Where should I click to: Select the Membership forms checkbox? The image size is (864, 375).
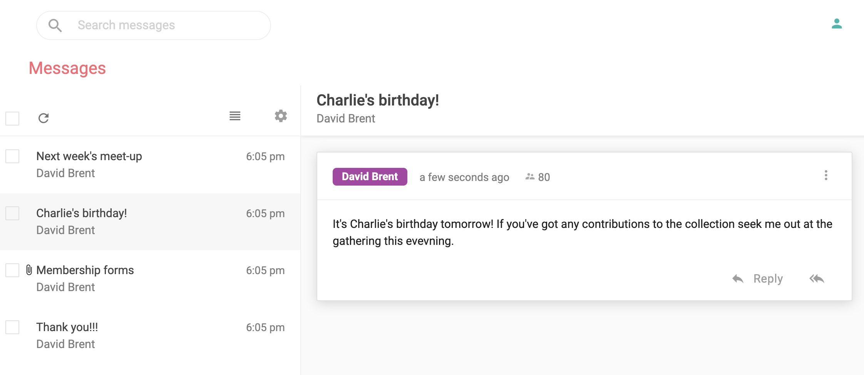click(x=12, y=270)
